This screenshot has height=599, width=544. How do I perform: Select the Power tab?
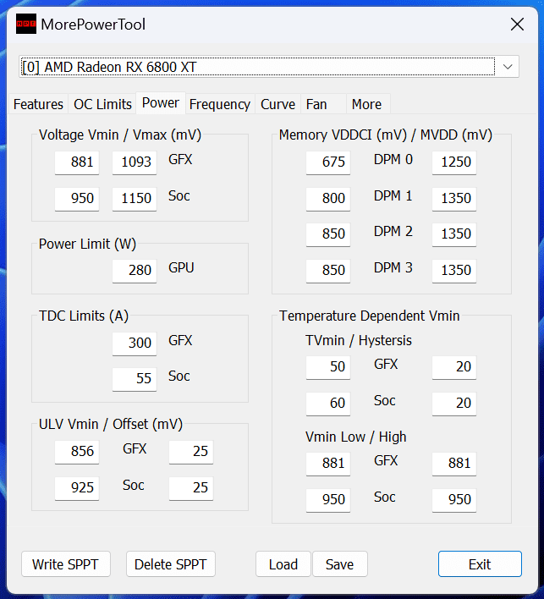pyautogui.click(x=161, y=102)
